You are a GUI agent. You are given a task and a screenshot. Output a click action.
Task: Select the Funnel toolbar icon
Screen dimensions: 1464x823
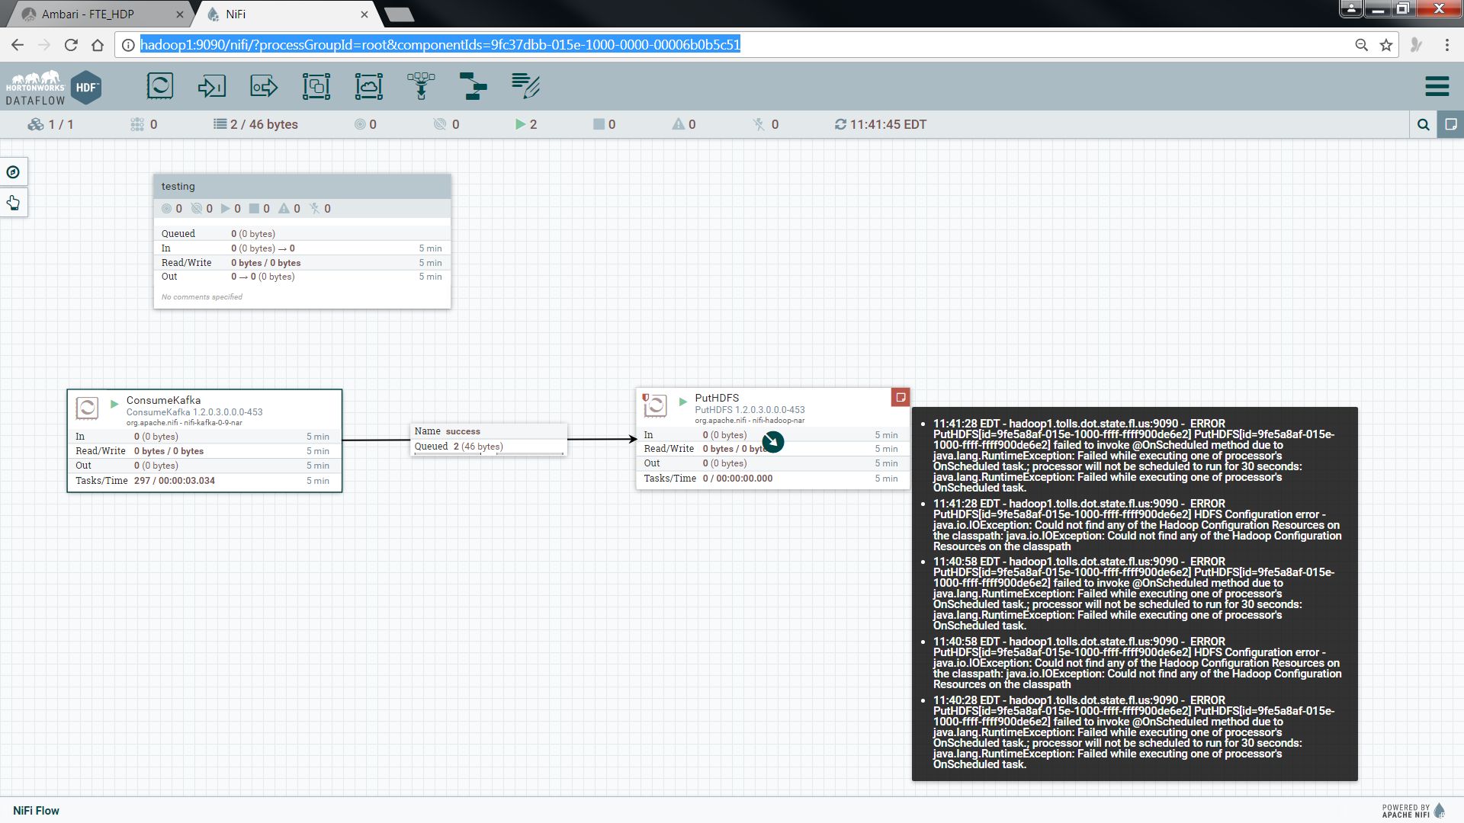coord(421,86)
